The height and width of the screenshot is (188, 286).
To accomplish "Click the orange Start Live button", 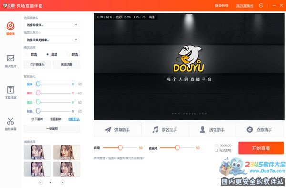I will pyautogui.click(x=261, y=148).
